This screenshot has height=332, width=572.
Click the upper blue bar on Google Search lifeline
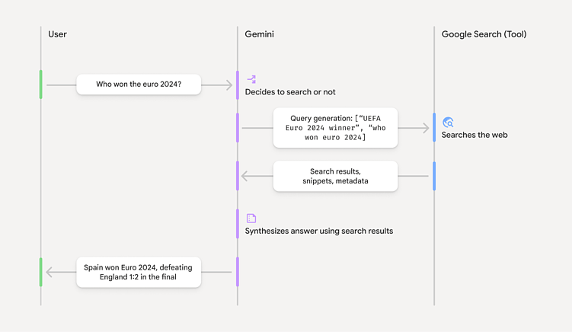[434, 127]
